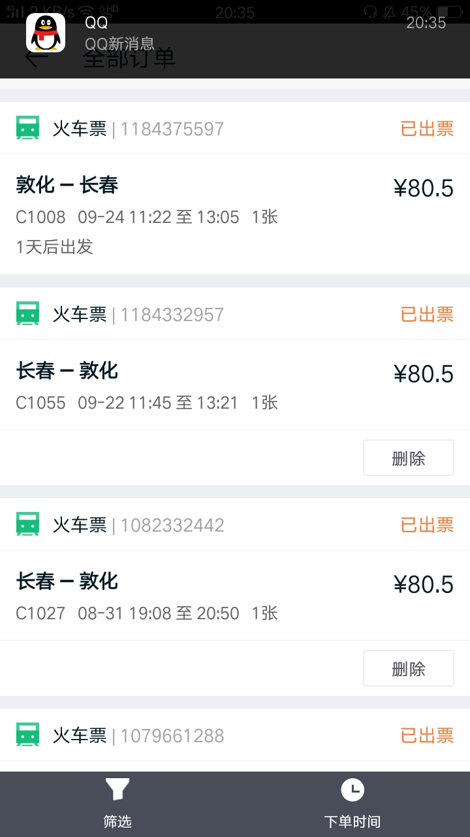Tap the 筛选 funnel icon
This screenshot has height=837, width=470.
coord(117,790)
